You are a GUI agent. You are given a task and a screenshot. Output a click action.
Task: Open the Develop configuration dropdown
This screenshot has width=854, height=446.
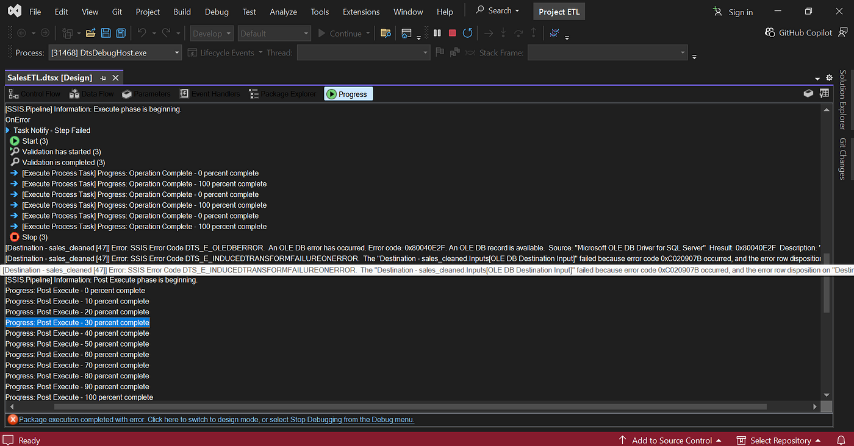(x=212, y=34)
